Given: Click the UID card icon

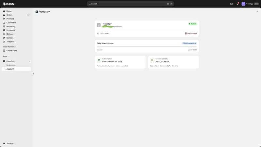Looking at the screenshot, I should tap(98, 34).
